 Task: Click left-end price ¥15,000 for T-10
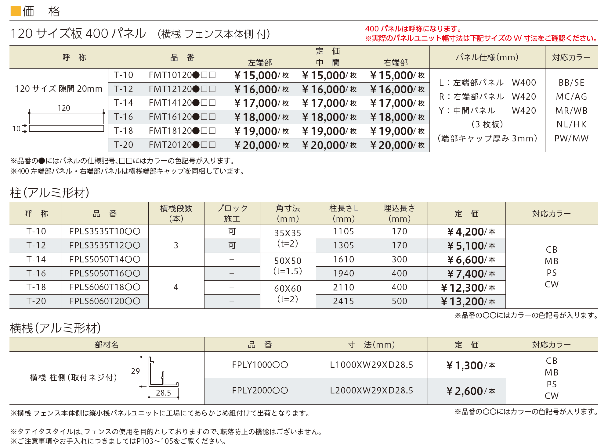coord(262,75)
